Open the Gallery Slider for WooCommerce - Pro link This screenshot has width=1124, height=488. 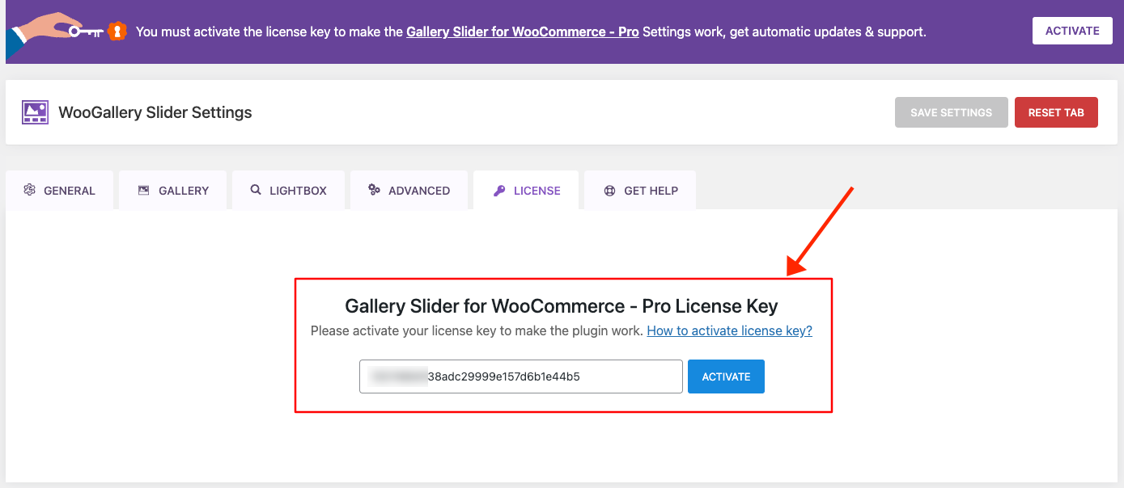click(x=522, y=32)
